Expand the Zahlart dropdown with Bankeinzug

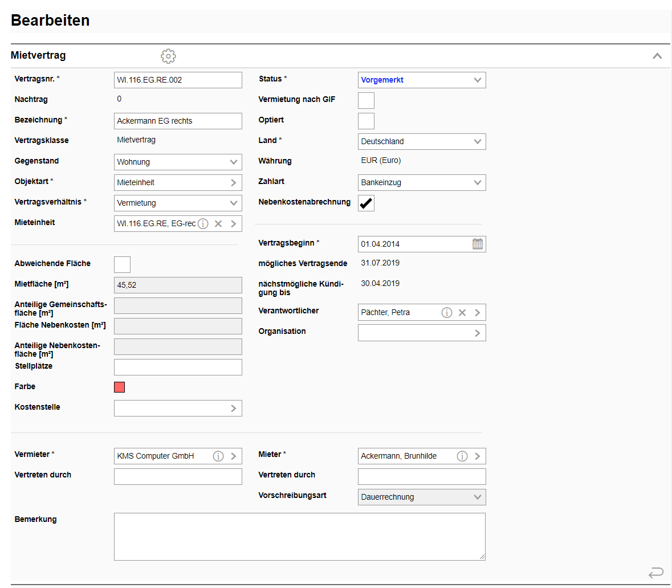click(422, 183)
